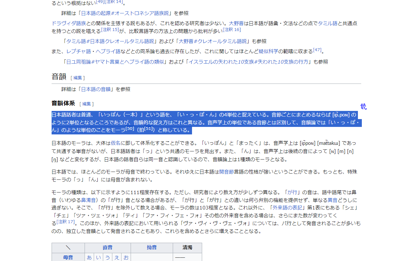This screenshot has height=261, width=418.
Task: Click the お kana in table
Action: coord(126,257)
